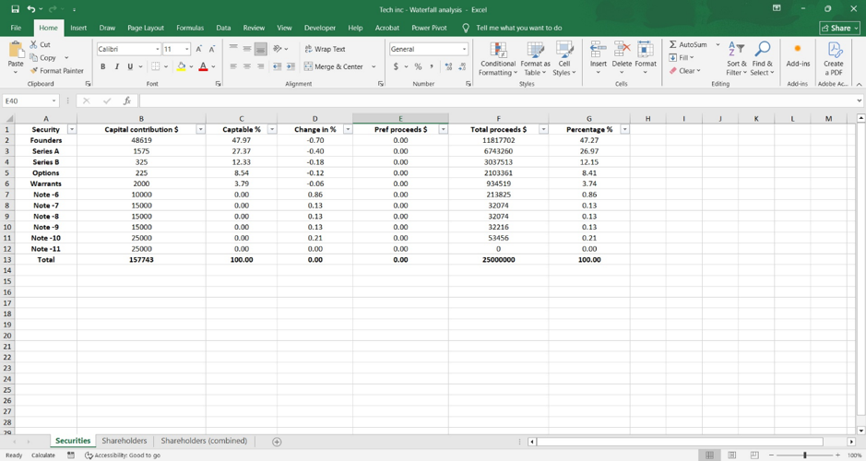Click the Comma Style icon
The image size is (866, 461).
click(x=432, y=66)
